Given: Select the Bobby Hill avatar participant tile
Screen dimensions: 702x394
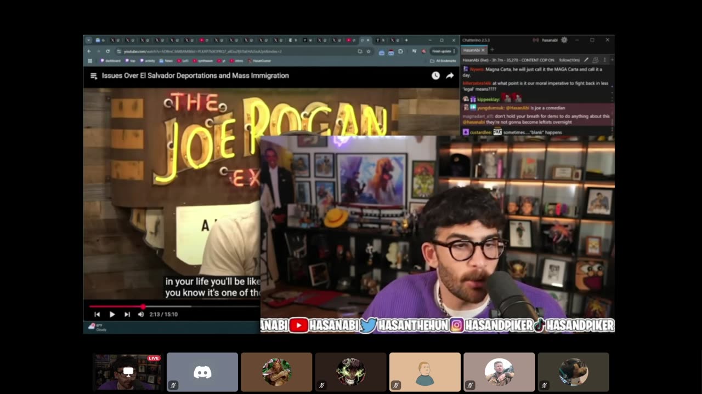Looking at the screenshot, I should tap(425, 372).
